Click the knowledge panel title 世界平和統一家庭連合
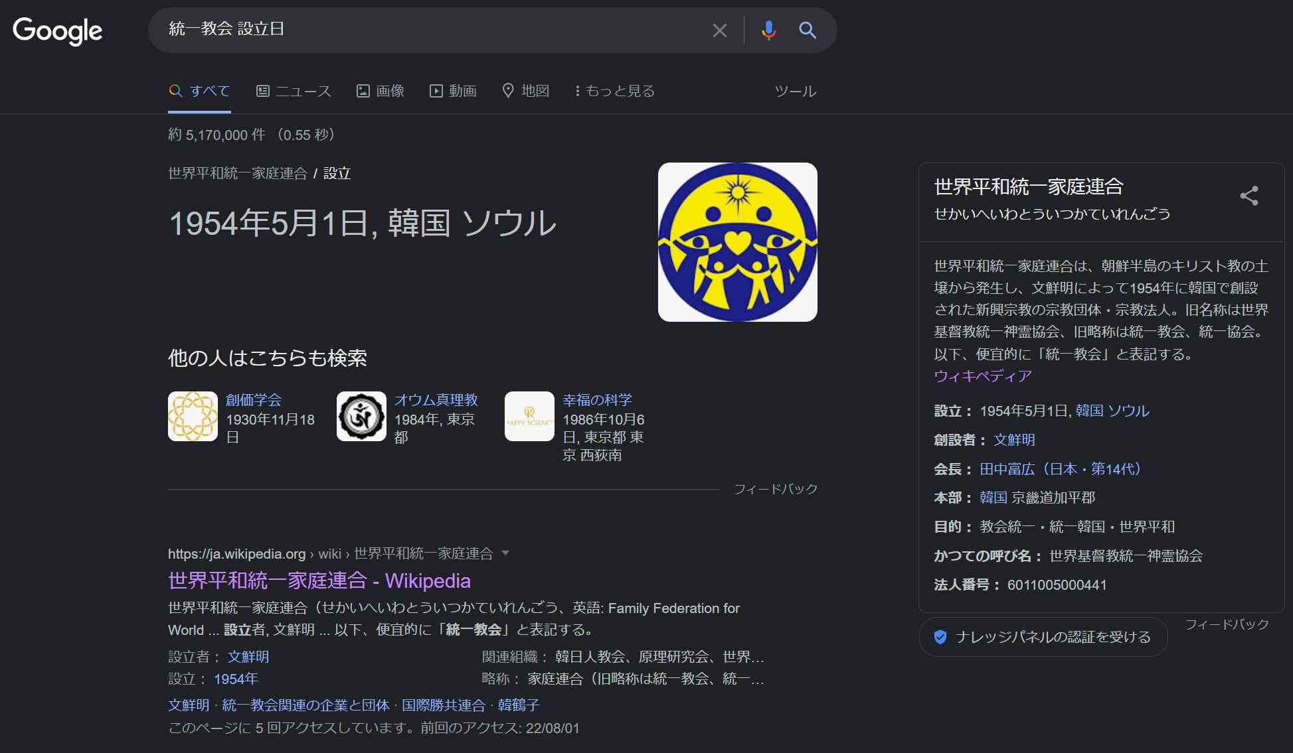This screenshot has width=1293, height=753. click(1029, 186)
